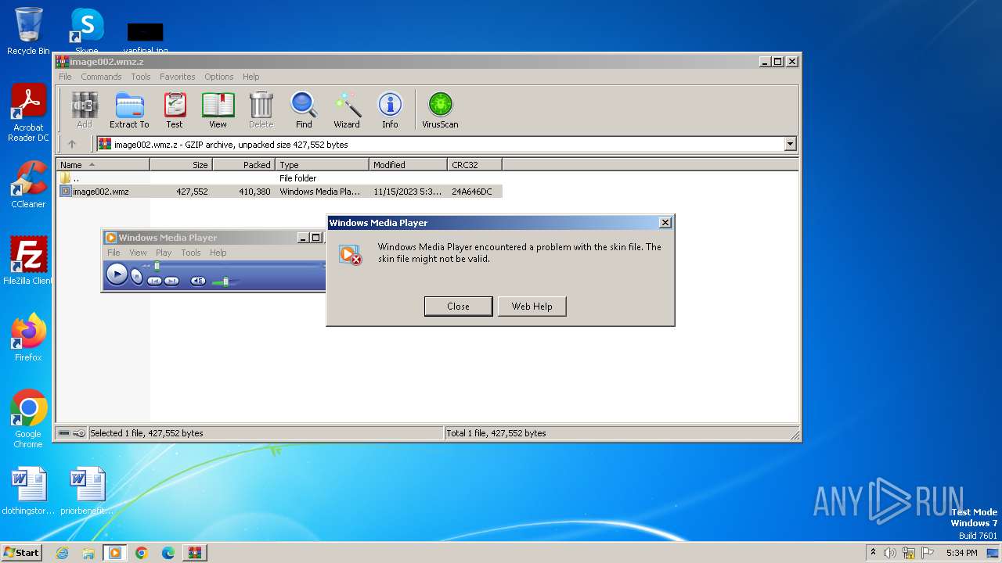Sort file list by CRC32 column
Screen dimensions: 1002x563
[474, 165]
